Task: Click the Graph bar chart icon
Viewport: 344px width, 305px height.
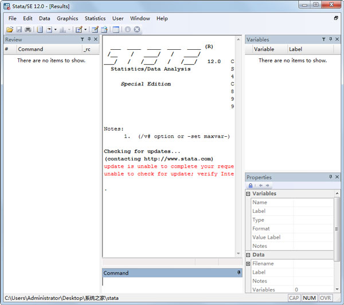Action: (x=62, y=29)
